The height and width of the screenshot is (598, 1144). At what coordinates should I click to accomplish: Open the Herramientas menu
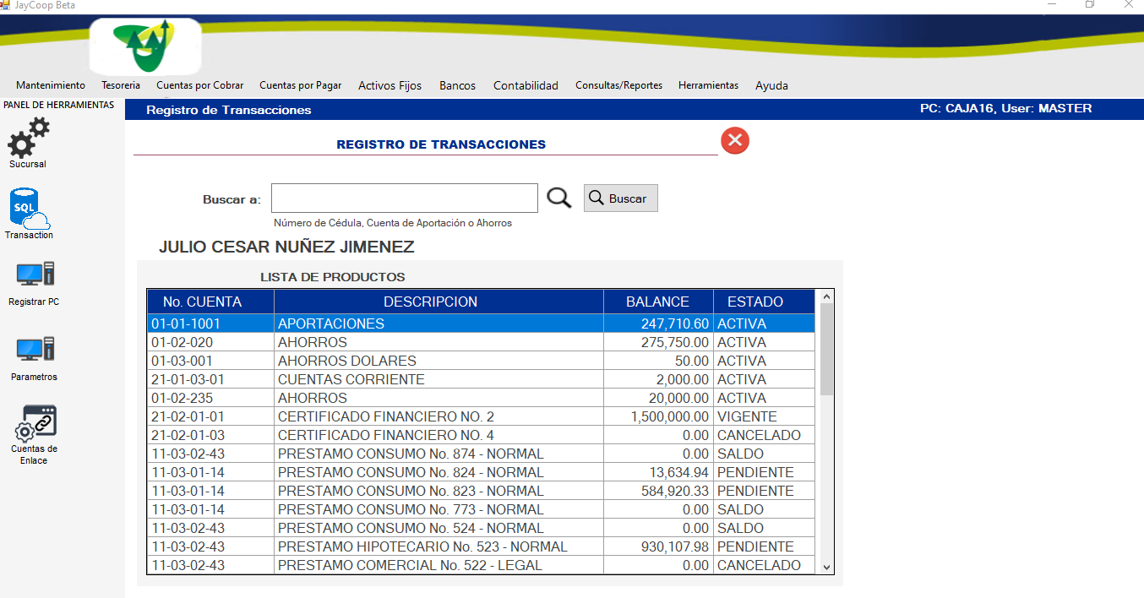pos(708,85)
